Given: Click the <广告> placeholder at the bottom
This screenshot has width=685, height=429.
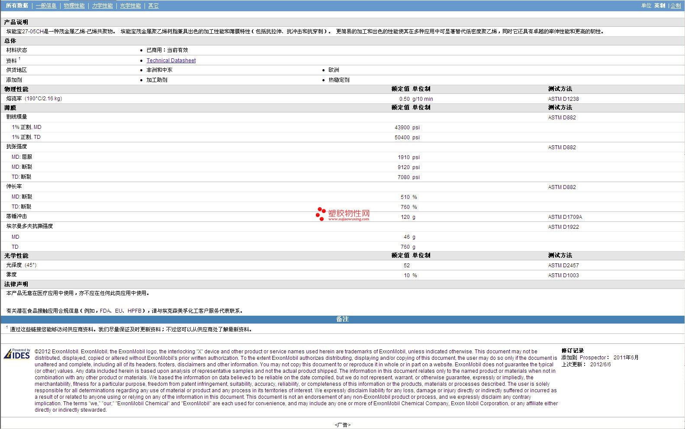Looking at the screenshot, I should coord(342,425).
